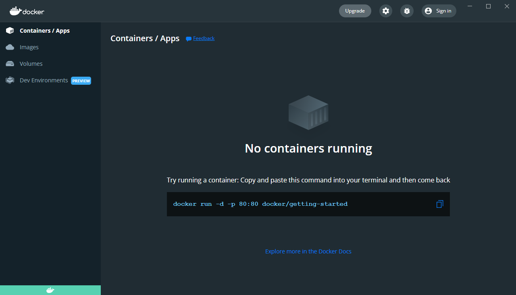Viewport: 516px width, 295px height.
Task: Switch to the Images section
Action: tap(29, 47)
